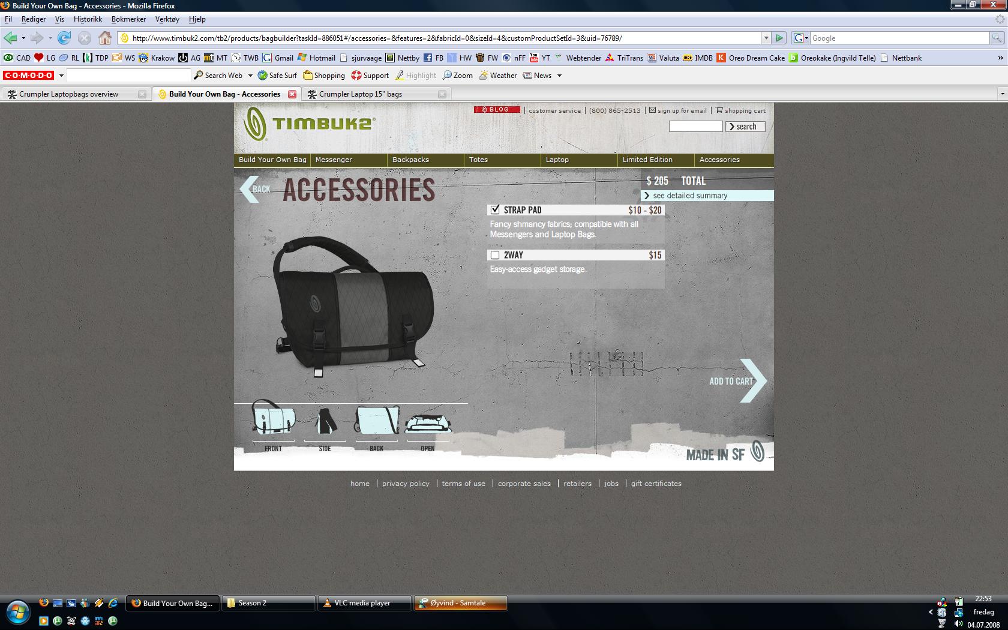1008x630 pixels.
Task: Click the browser Forward arrow button
Action: pos(37,38)
